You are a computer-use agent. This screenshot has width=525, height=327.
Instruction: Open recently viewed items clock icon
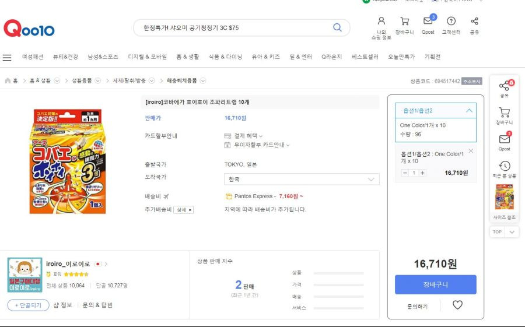pyautogui.click(x=505, y=166)
